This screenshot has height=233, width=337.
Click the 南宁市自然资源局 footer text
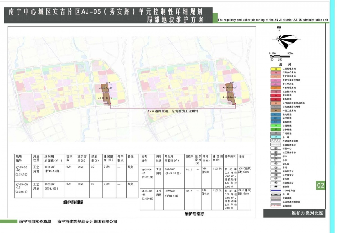[x=35, y=222]
